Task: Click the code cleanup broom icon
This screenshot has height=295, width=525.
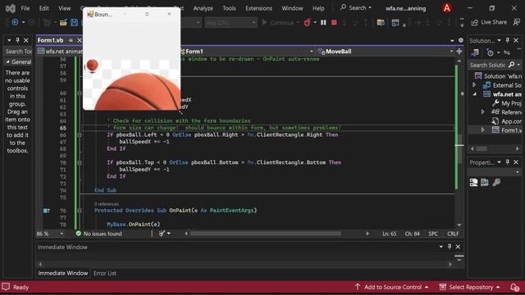Action: point(162,234)
